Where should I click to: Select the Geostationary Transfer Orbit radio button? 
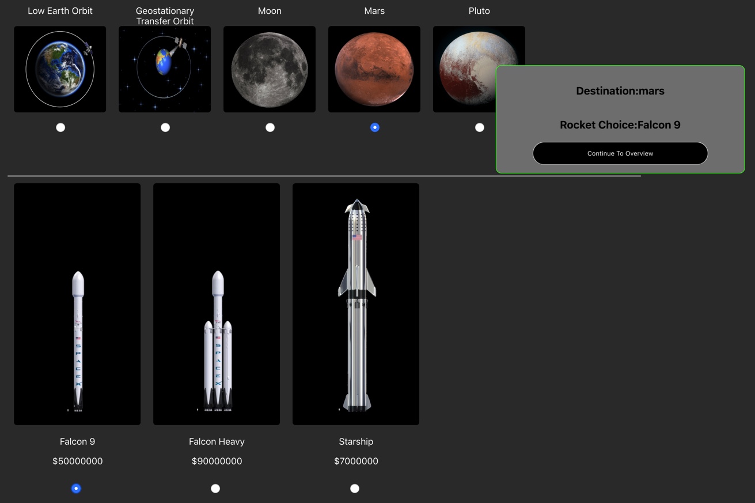[x=165, y=127]
